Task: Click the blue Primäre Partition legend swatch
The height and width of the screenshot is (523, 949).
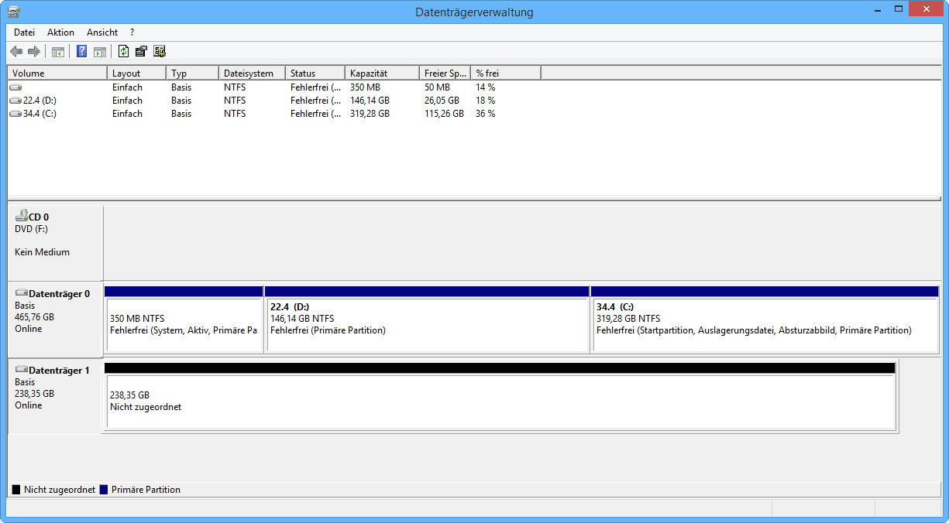Action: [x=104, y=490]
